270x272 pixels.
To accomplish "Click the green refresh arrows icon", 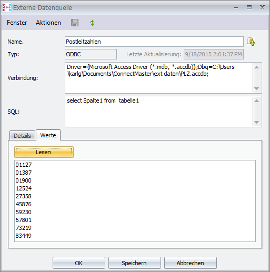I will click(x=92, y=23).
